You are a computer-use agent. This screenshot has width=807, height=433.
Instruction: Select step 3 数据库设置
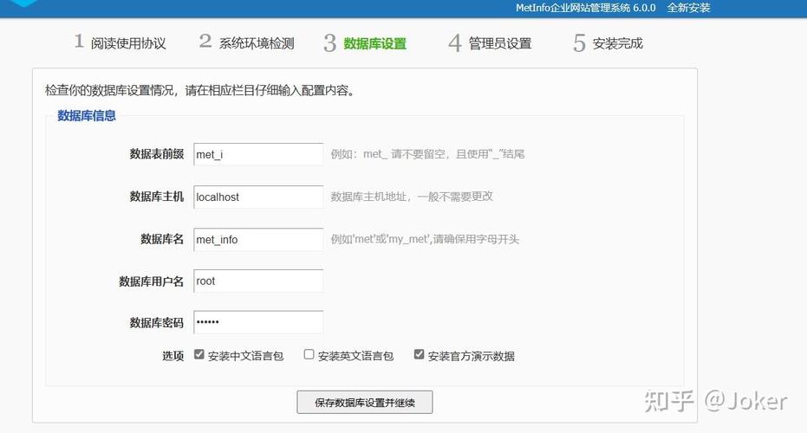click(365, 42)
